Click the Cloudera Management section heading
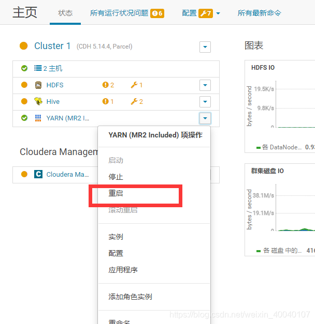This screenshot has width=315, height=324. (59, 152)
